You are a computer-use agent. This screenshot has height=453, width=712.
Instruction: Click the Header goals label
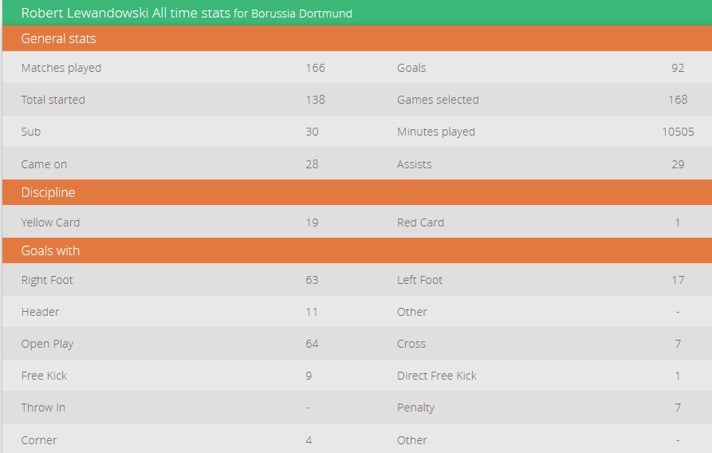tap(40, 312)
